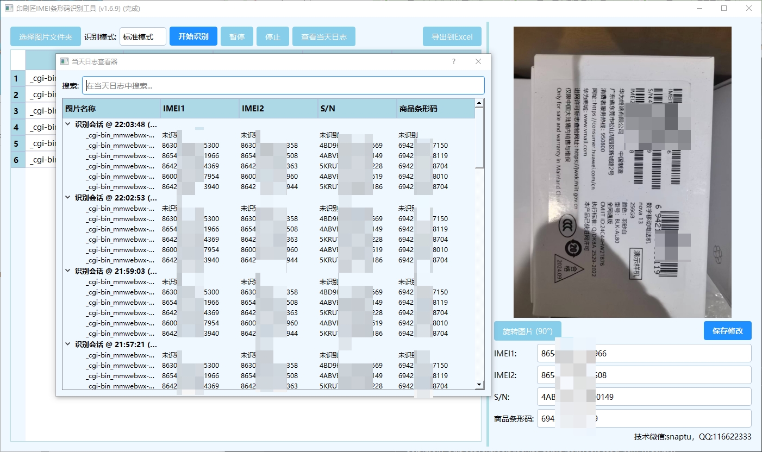The image size is (762, 452).
Task: Click 导出到Excel button
Action: (x=452, y=37)
